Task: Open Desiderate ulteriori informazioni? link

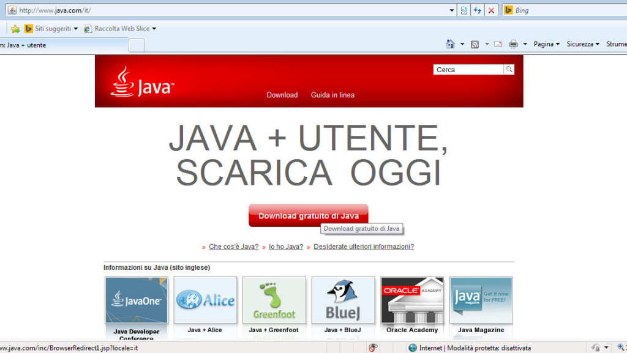Action: tap(364, 247)
